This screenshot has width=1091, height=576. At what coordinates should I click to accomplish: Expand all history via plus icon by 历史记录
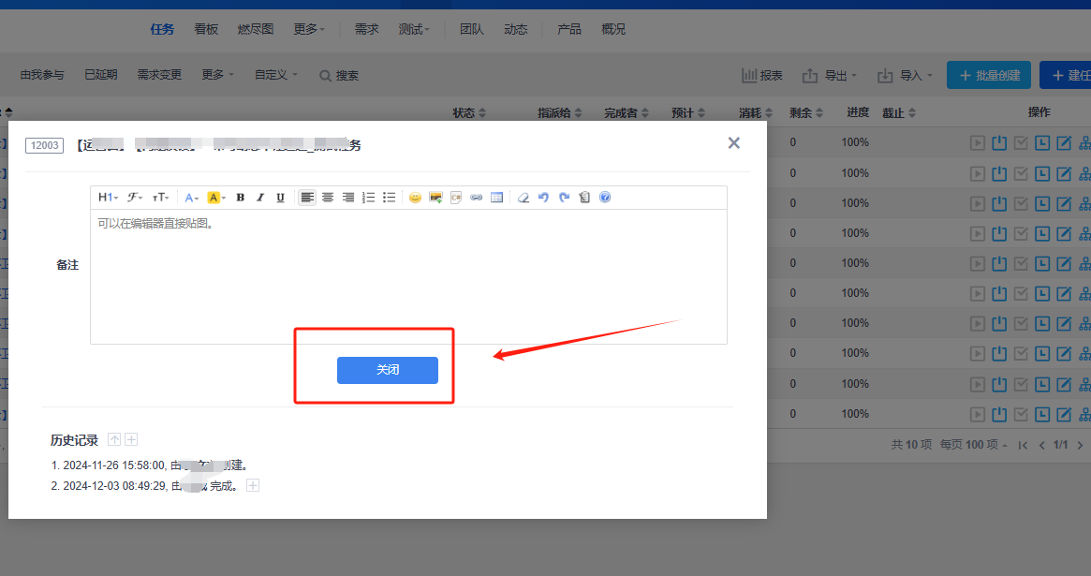pyautogui.click(x=131, y=439)
